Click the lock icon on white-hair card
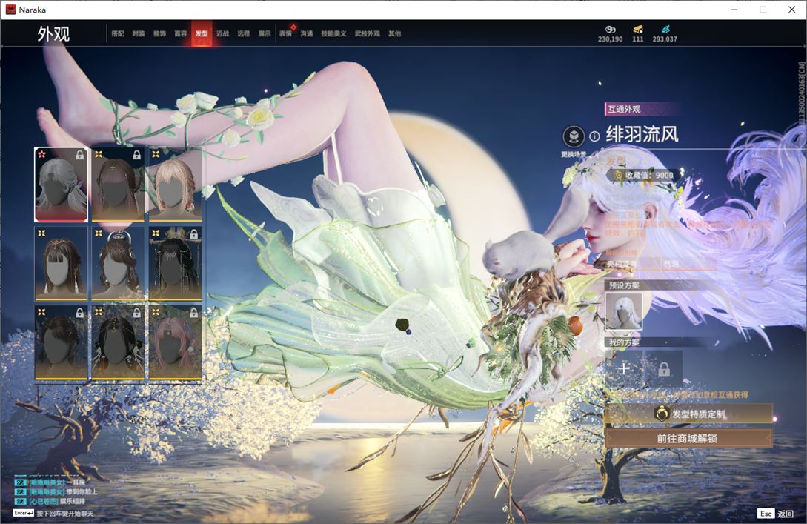This screenshot has width=807, height=524. pyautogui.click(x=80, y=155)
